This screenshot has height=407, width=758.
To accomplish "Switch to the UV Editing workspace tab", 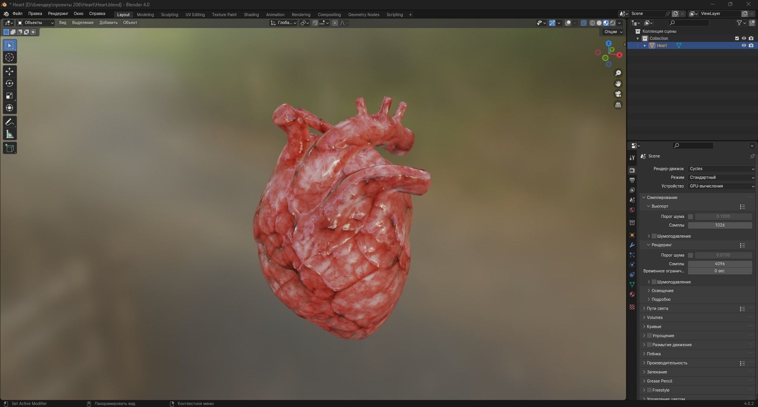I will tap(195, 15).
